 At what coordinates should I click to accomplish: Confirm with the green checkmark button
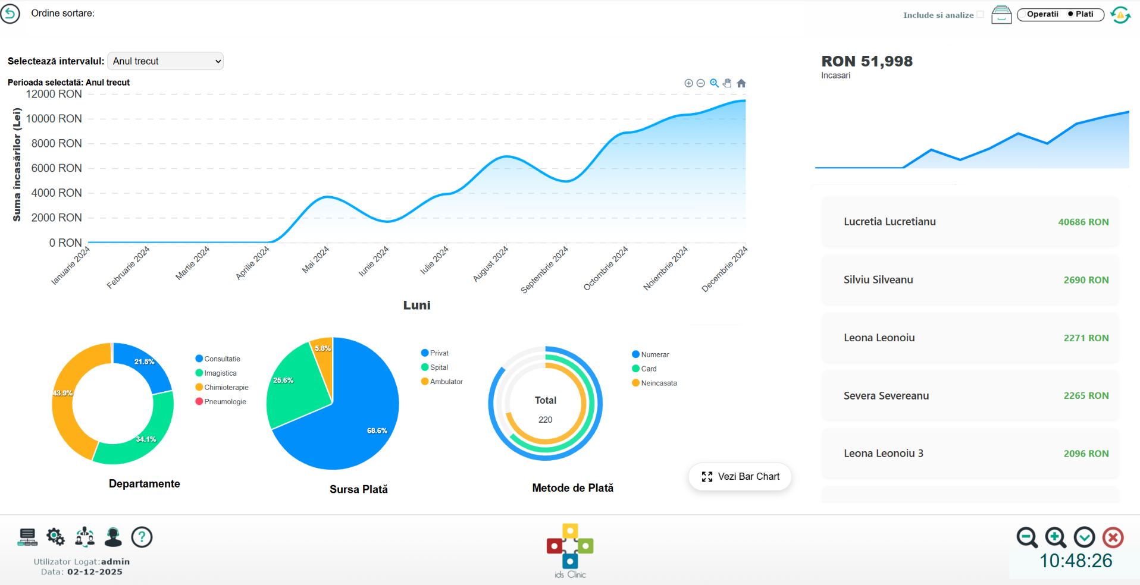(x=1084, y=537)
